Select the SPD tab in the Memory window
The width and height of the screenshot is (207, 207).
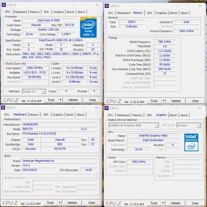[x=149, y=13]
